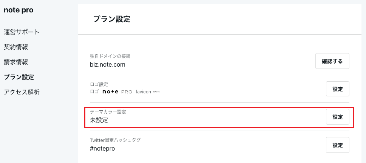Click the note pro title in sidebar

19,10
